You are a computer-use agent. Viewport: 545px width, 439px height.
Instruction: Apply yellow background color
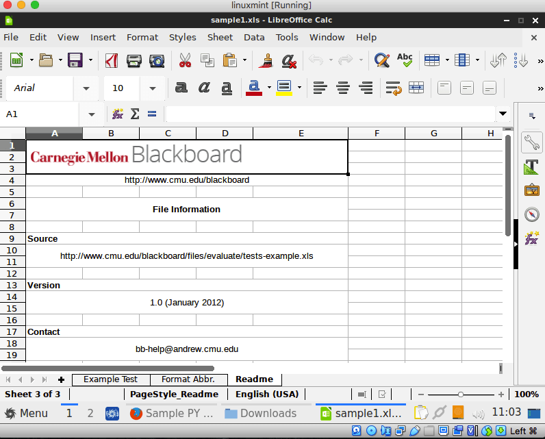284,88
